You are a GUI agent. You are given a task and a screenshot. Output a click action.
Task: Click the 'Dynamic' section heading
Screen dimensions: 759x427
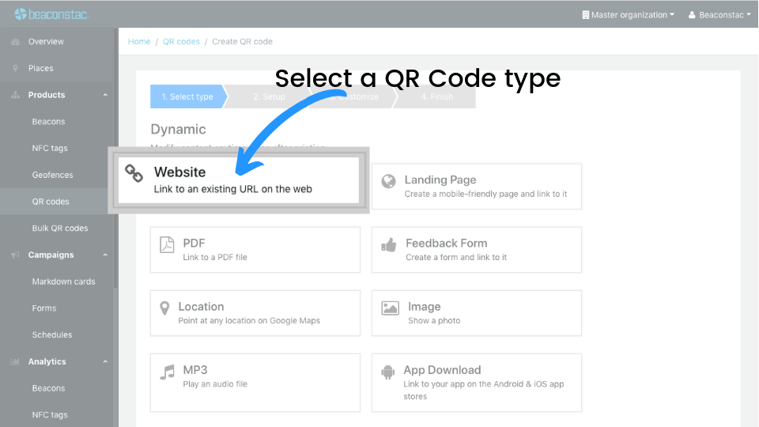click(x=178, y=129)
